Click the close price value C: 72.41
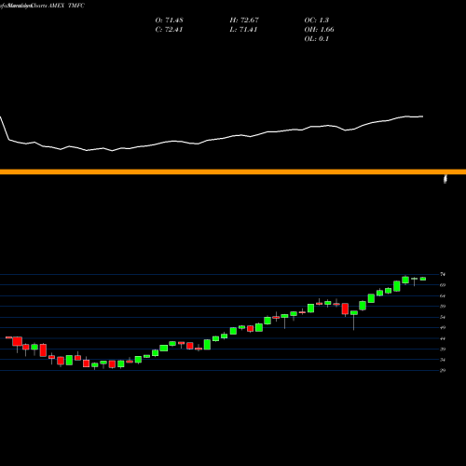466x466 pixels. (x=169, y=30)
